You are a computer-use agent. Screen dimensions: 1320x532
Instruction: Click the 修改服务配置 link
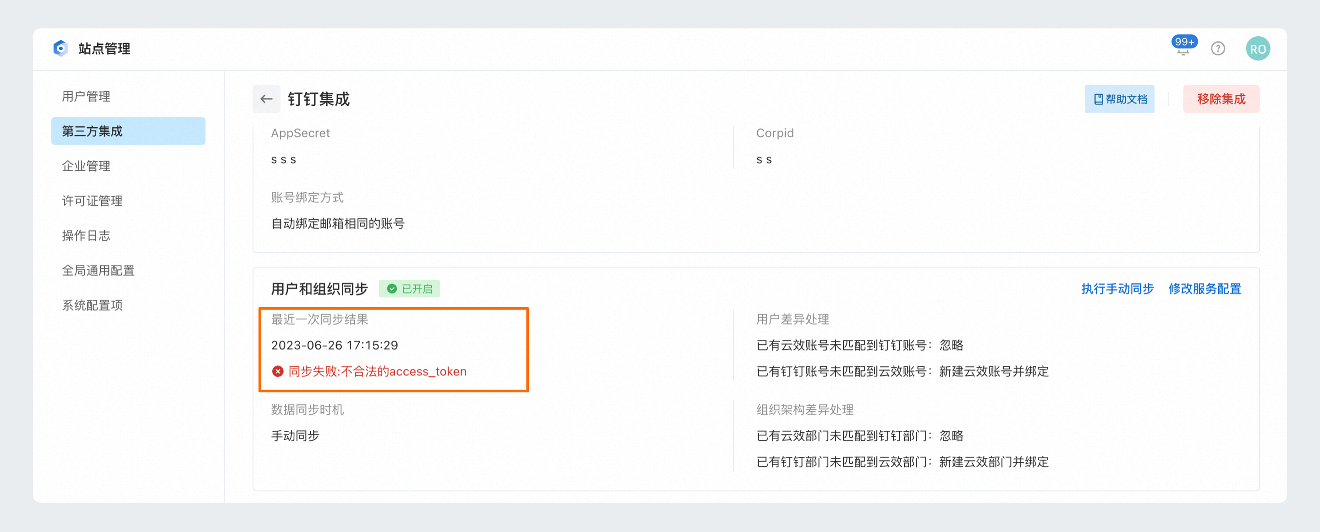pyautogui.click(x=1204, y=289)
